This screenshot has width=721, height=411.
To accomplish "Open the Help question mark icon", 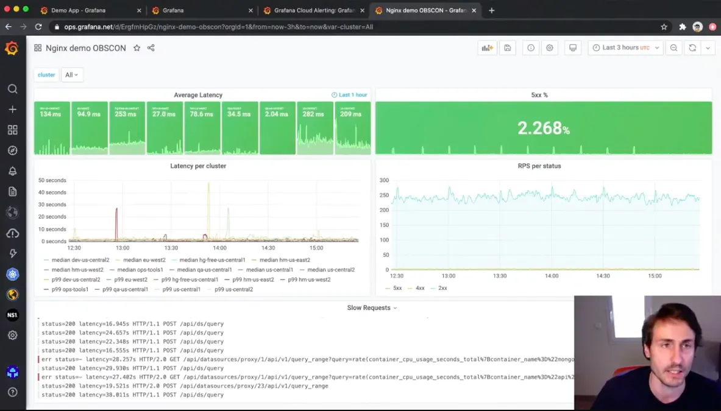I will [x=12, y=392].
